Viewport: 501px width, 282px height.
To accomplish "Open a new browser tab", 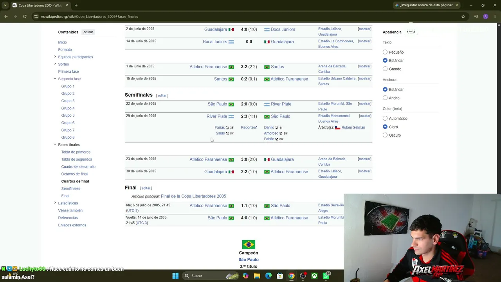I will pyautogui.click(x=76, y=5).
